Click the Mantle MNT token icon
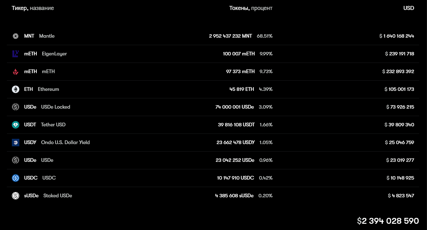The height and width of the screenshot is (230, 427). [x=16, y=36]
